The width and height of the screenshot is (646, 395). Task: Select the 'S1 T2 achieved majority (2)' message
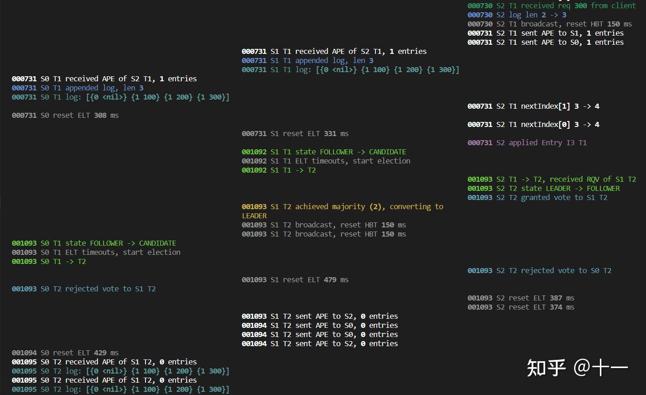(x=341, y=206)
